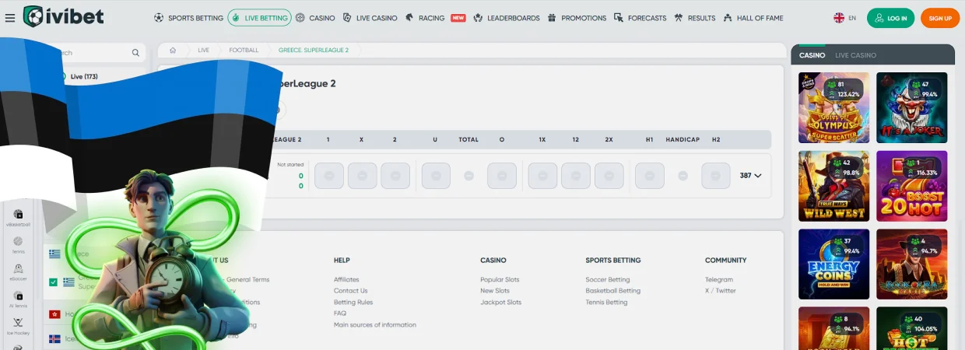The height and width of the screenshot is (350, 965).
Task: Open Contact Us footer link
Action: 350,291
